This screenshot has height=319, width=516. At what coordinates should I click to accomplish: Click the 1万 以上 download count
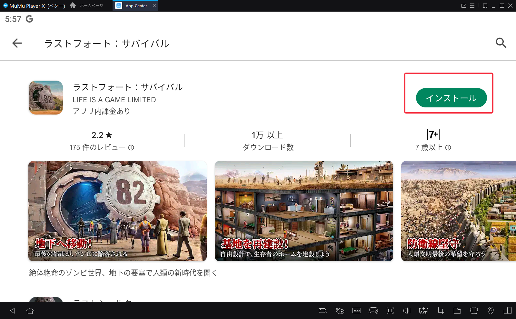(267, 135)
